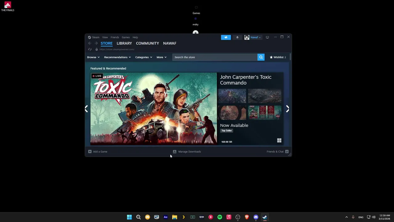This screenshot has height=222, width=394.
Task: Open the Help menu
Action: point(135,37)
